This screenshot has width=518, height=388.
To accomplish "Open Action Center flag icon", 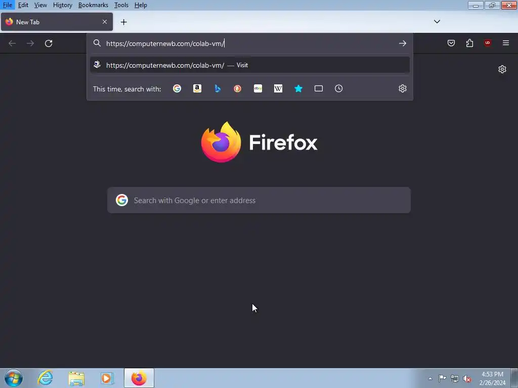I will (442, 378).
